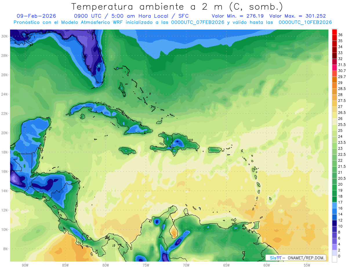Click the light blue swatch between legend 16 and 17

[x=334, y=205]
